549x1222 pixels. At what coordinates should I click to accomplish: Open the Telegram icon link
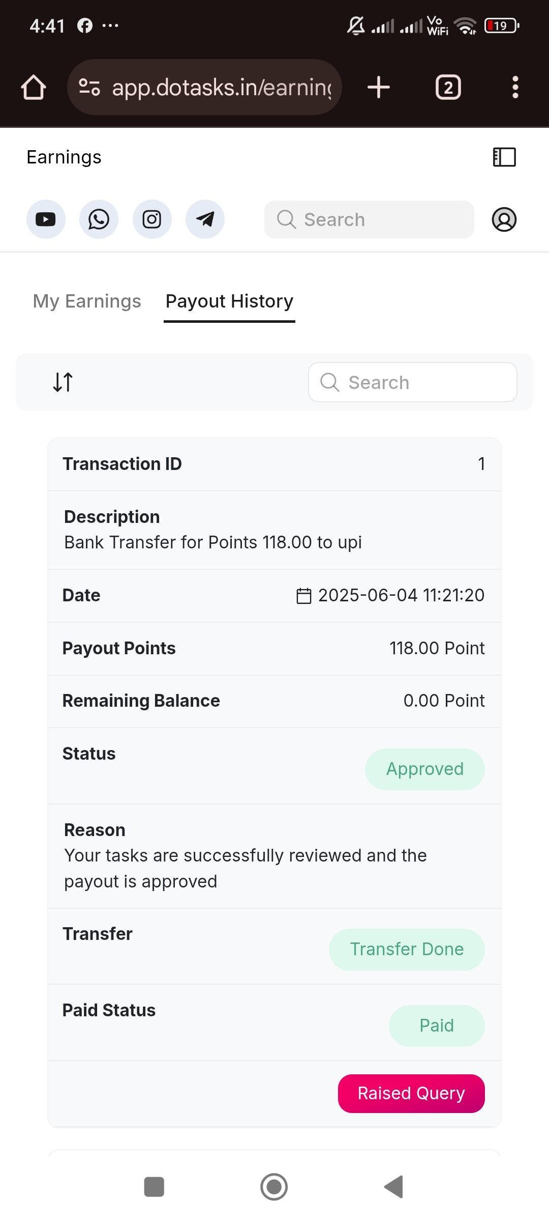tap(205, 219)
